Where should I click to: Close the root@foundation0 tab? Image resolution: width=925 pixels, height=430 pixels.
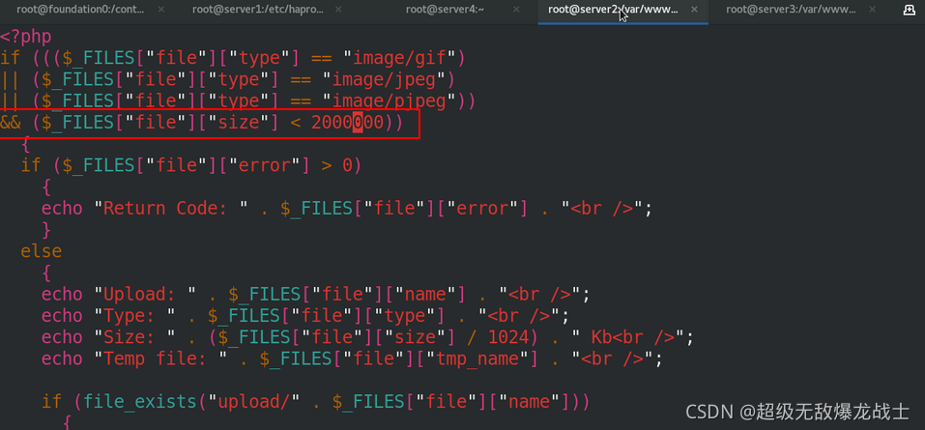(x=161, y=10)
